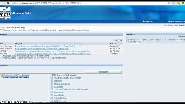Click the yellow browser extension icon
The width and height of the screenshot is (185, 104).
click(x=179, y=3)
